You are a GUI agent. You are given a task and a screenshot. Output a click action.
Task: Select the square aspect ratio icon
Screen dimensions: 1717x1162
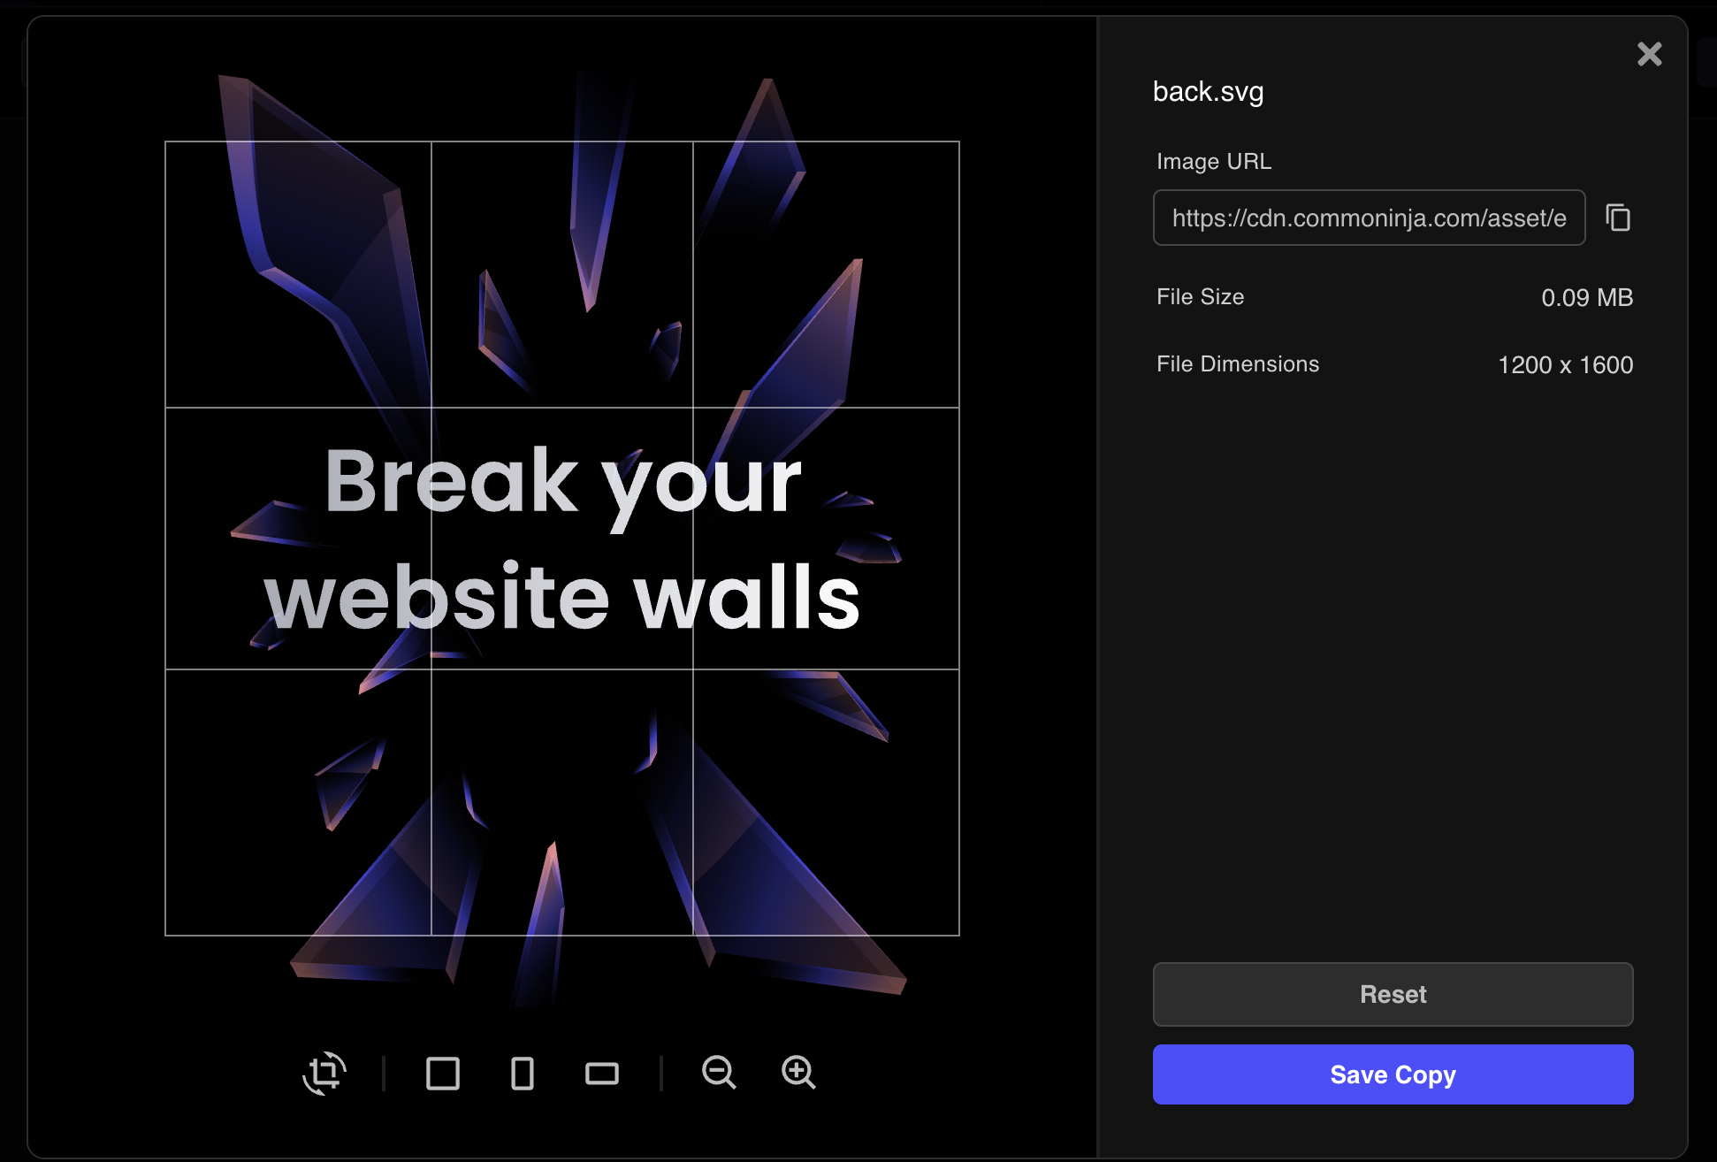(x=443, y=1074)
